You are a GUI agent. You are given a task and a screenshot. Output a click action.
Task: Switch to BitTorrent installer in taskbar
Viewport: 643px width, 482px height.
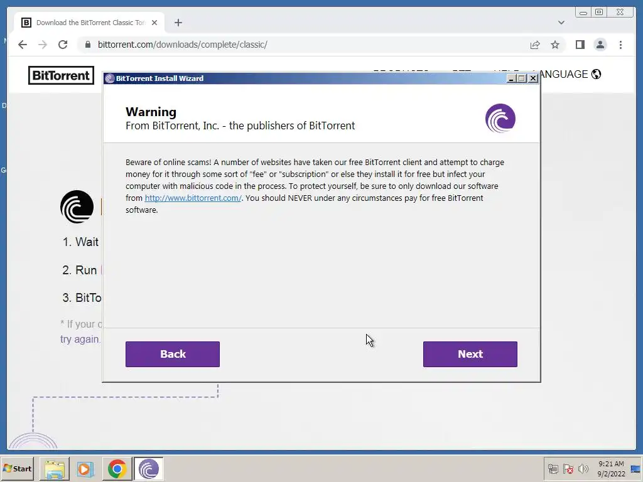[x=148, y=469]
